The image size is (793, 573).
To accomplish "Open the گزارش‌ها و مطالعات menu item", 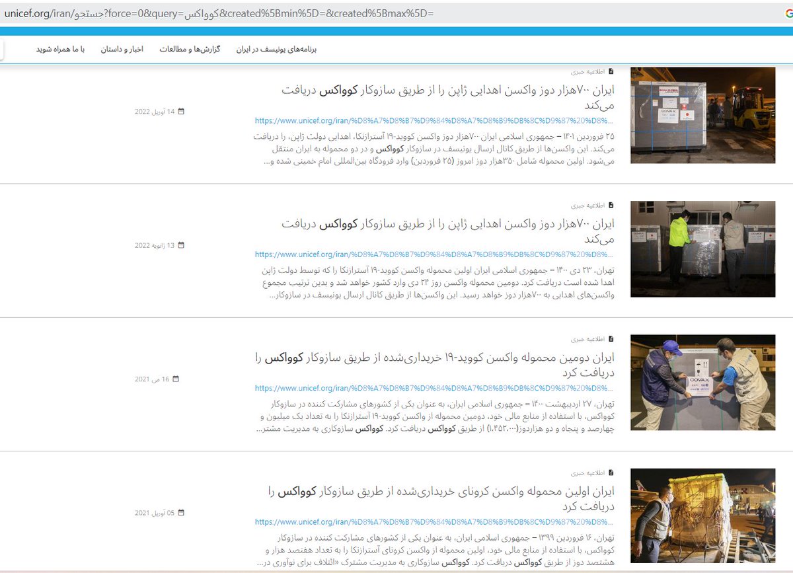I will 190,50.
